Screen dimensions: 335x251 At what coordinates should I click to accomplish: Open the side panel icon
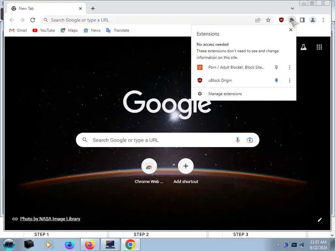click(302, 20)
